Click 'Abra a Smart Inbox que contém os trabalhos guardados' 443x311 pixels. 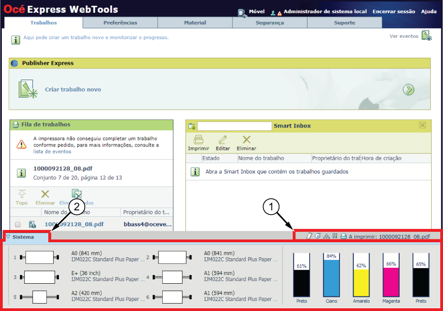(x=277, y=172)
